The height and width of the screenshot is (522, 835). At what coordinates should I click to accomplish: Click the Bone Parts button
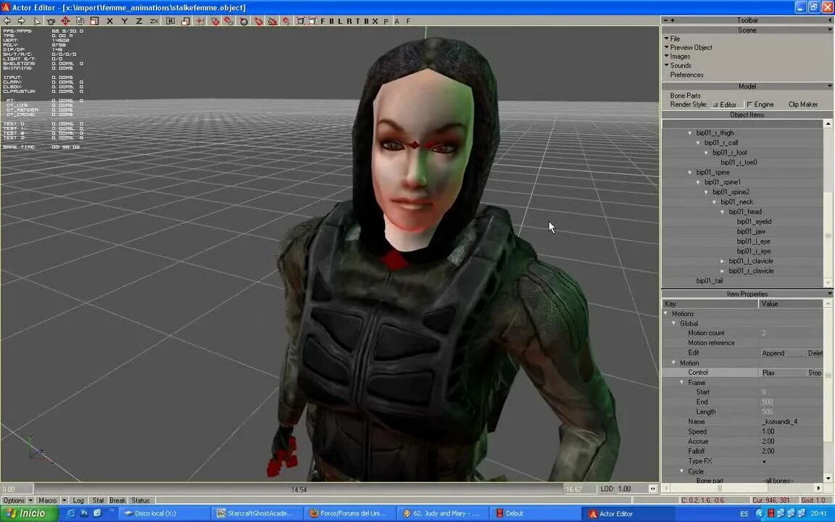[x=686, y=96]
